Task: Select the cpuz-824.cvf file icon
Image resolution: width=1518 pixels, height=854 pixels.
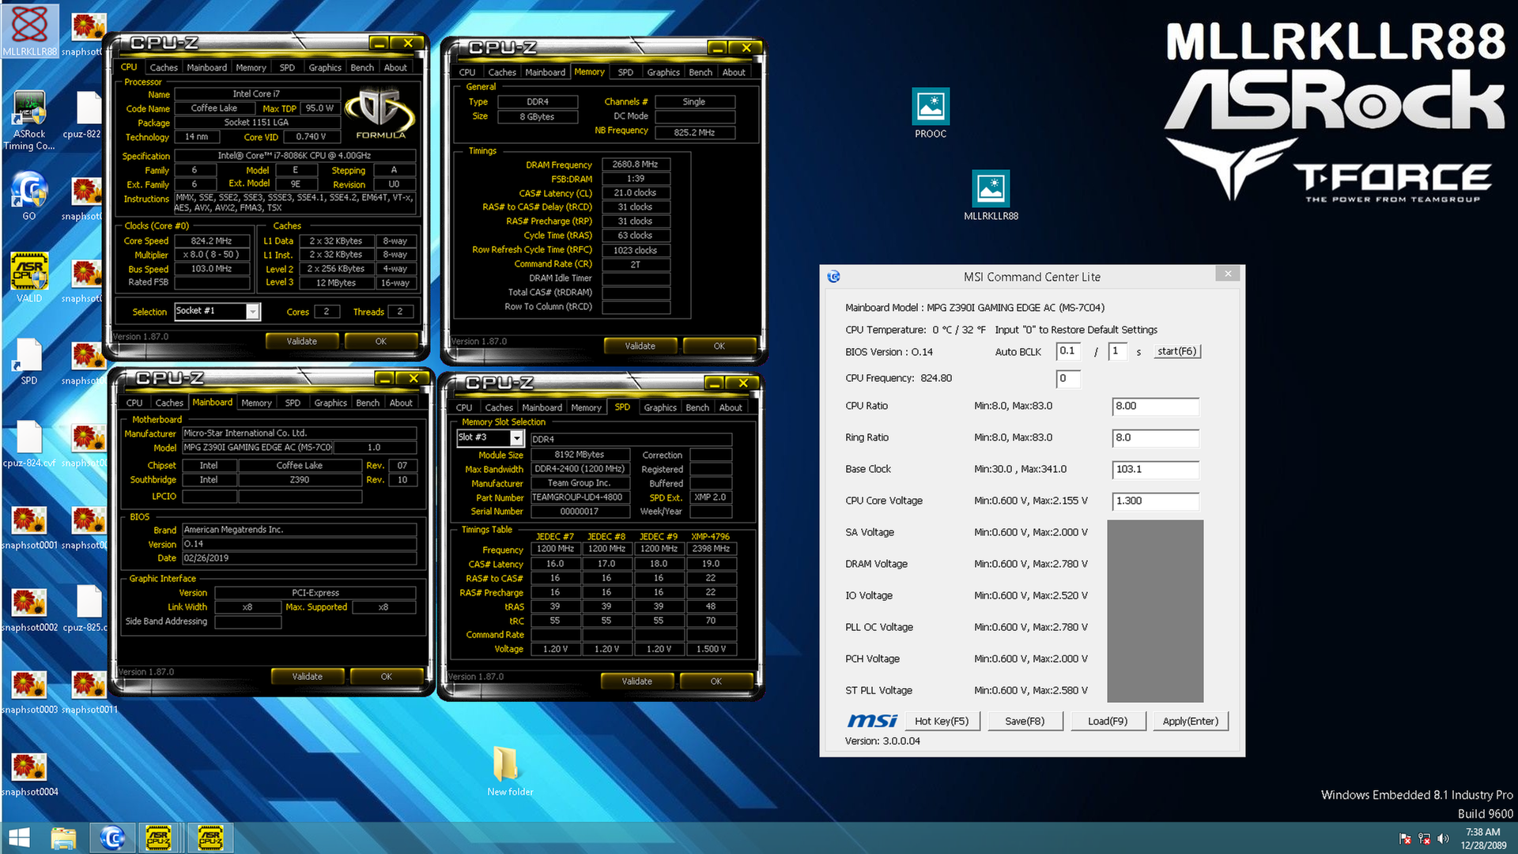Action: click(x=29, y=444)
